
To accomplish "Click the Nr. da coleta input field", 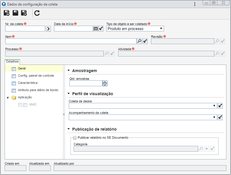I will (25, 29).
